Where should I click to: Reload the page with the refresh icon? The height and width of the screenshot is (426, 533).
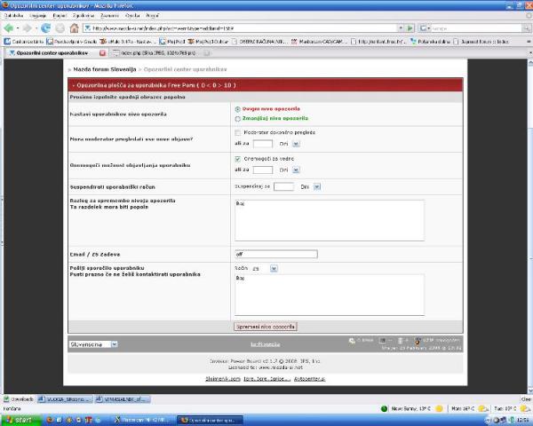coord(45,28)
